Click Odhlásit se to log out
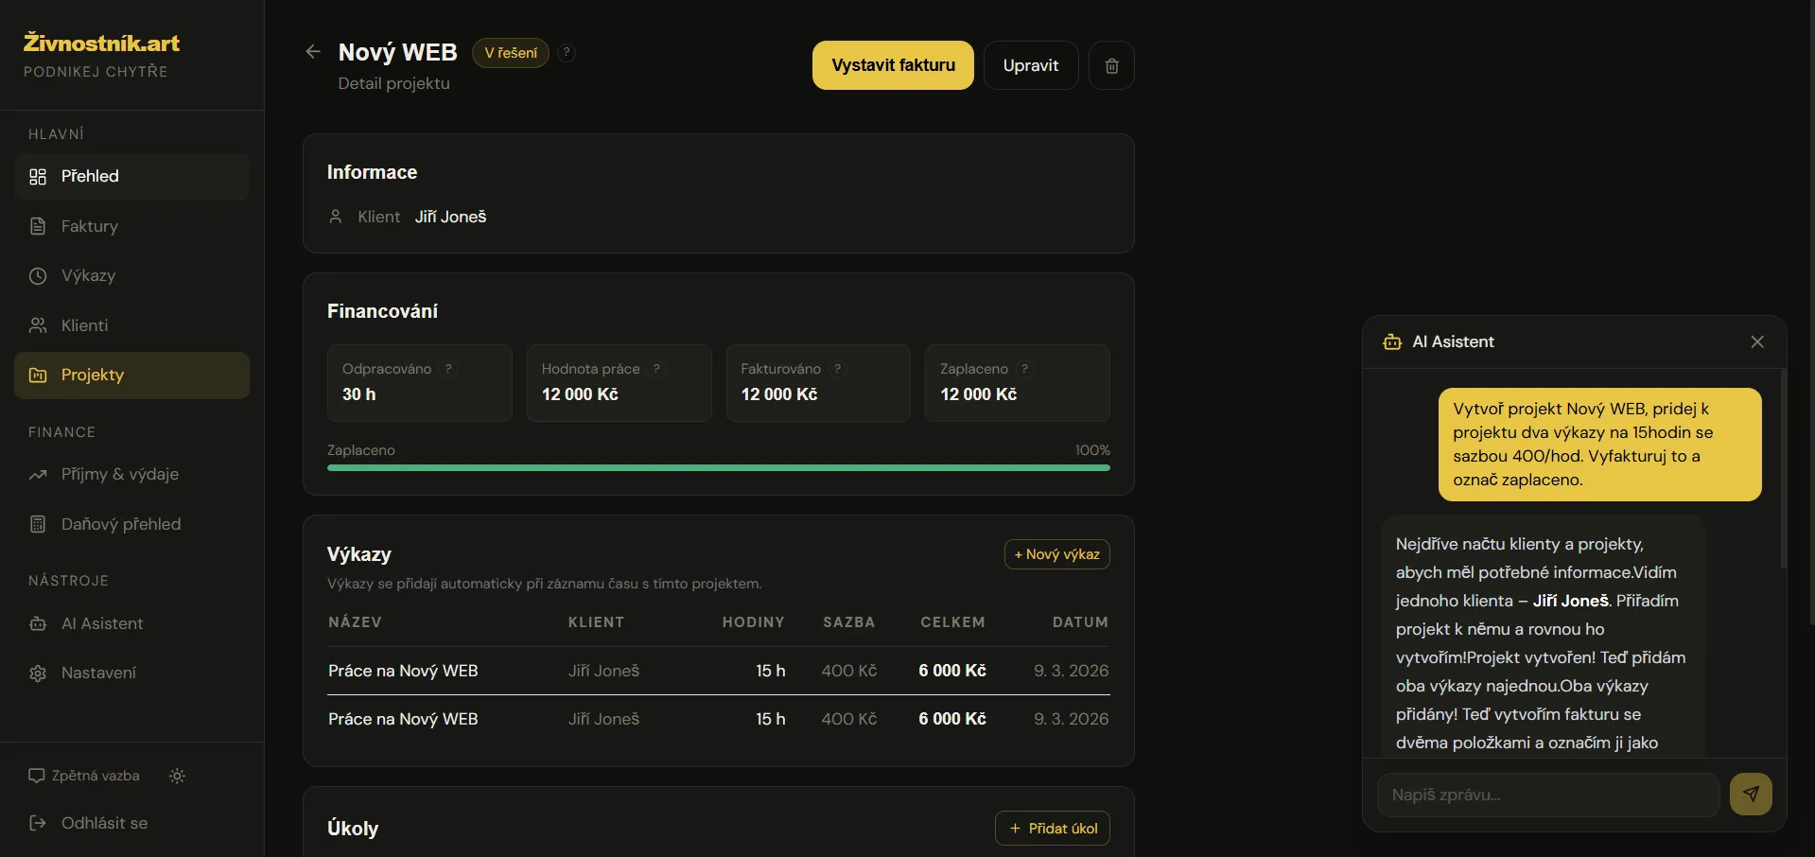The height and width of the screenshot is (857, 1815). pos(103,823)
